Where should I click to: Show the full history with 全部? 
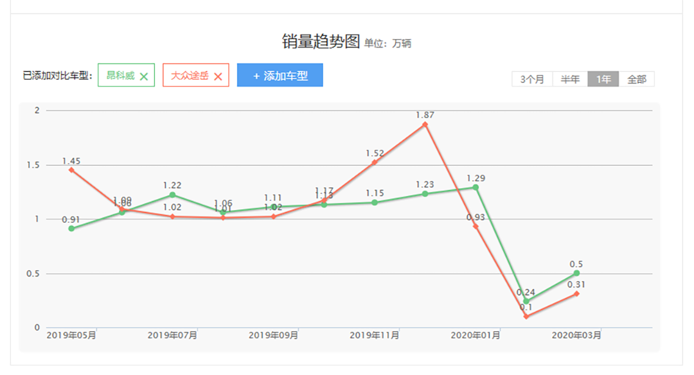pos(637,80)
